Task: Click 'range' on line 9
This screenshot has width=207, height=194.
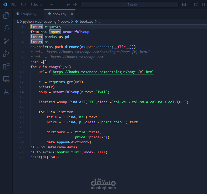Action: [54, 67]
